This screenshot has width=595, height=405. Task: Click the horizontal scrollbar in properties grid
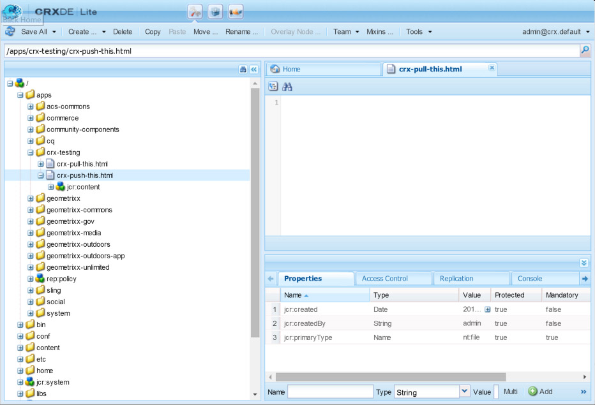pyautogui.click(x=391, y=377)
